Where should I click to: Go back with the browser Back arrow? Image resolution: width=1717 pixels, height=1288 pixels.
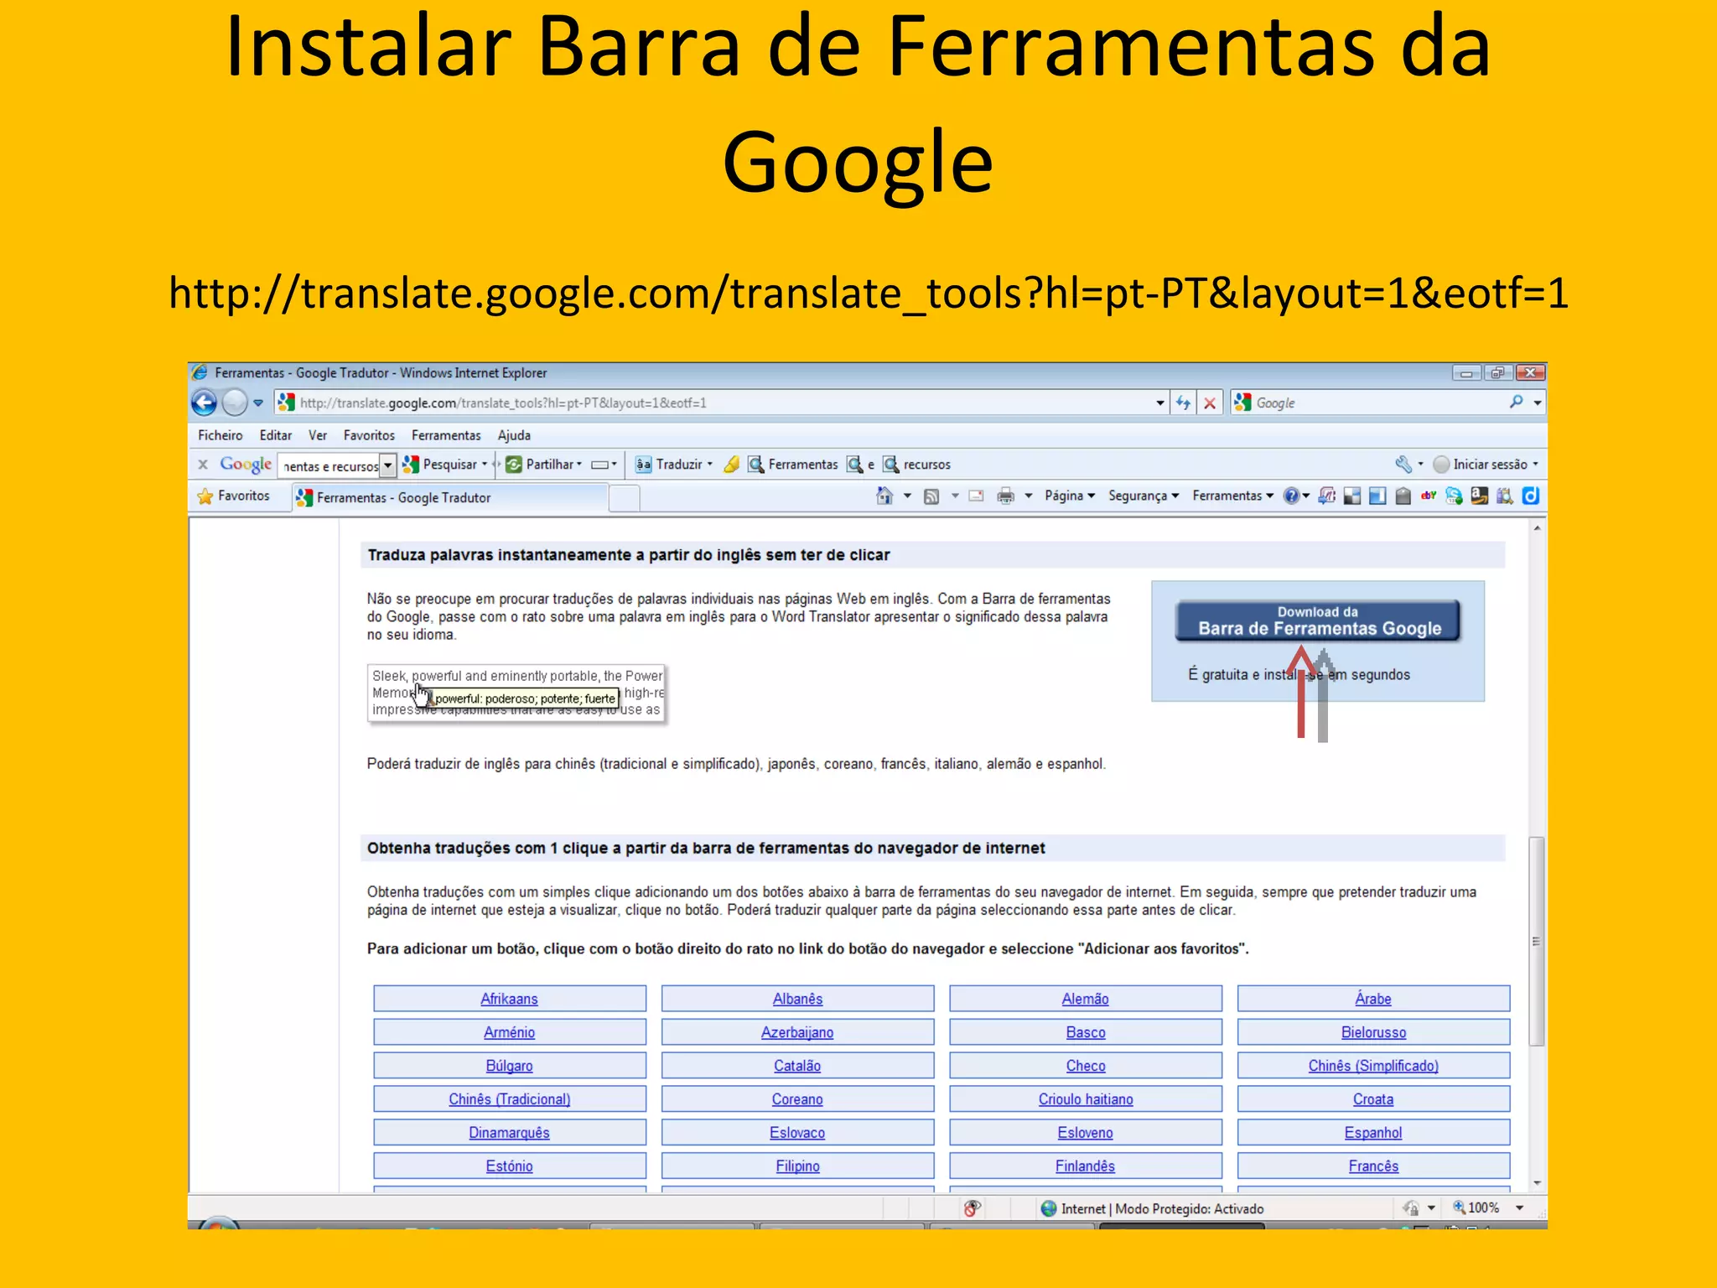[x=204, y=402]
